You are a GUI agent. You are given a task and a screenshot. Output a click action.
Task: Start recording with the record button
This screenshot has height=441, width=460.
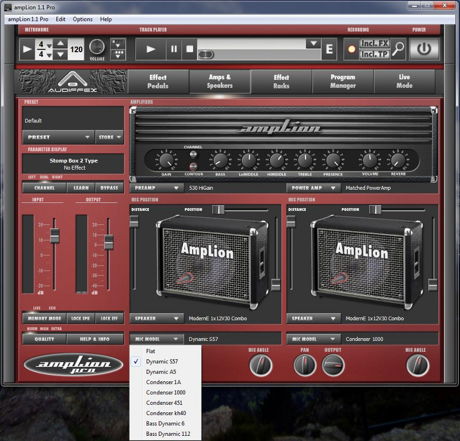[x=351, y=49]
